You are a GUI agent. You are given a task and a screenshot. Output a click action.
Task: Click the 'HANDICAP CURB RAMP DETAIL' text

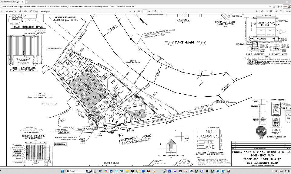click(x=225, y=23)
